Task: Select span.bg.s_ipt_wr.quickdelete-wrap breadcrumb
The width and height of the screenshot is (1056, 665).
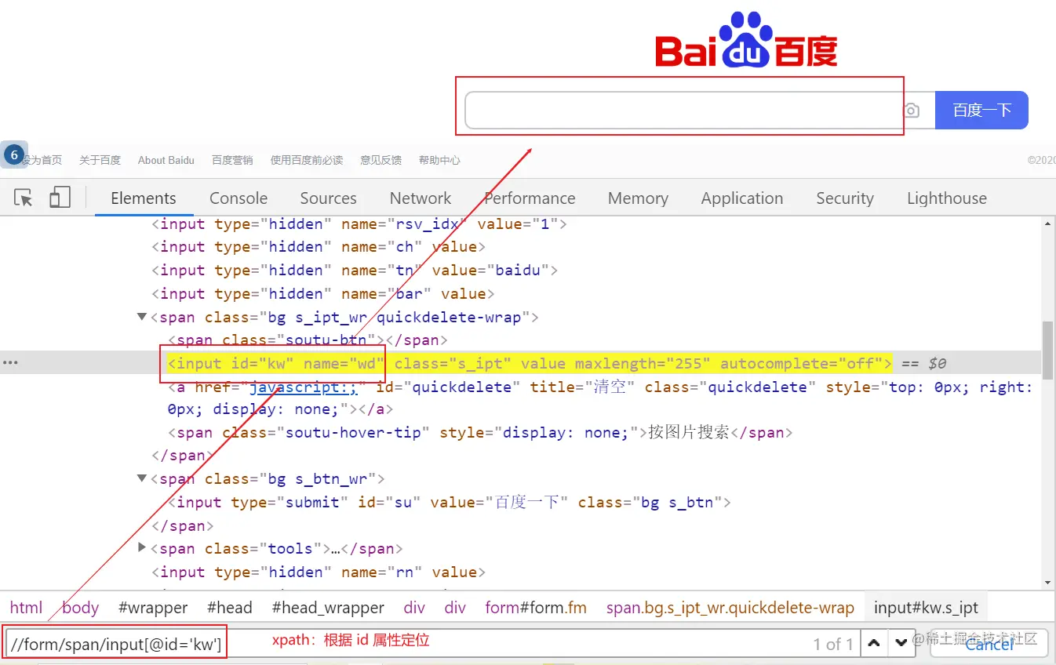Action: (730, 608)
